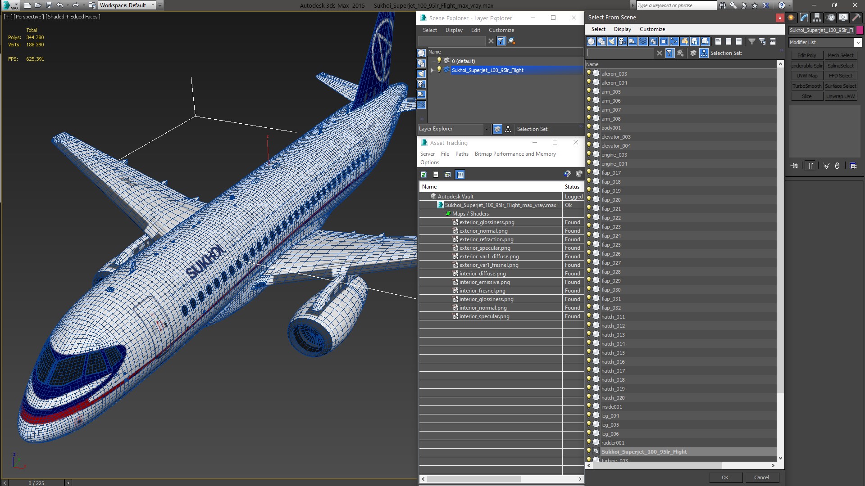Screen dimensions: 865x486
Task: Click sort by hierarchy icon in Select From Scene
Action: click(x=704, y=53)
